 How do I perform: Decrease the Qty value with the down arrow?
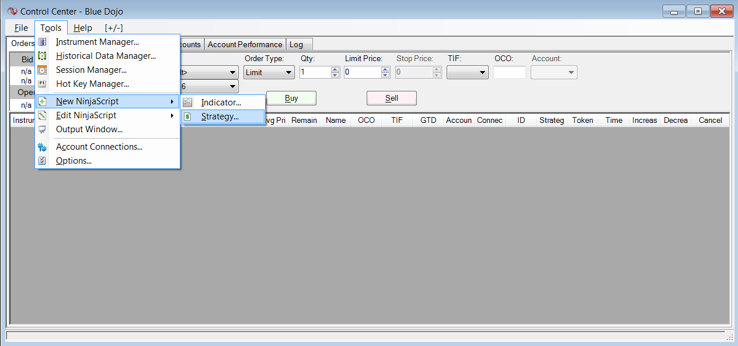tap(335, 75)
